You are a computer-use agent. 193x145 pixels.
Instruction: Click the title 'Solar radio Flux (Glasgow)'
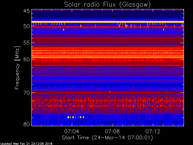click(x=107, y=5)
